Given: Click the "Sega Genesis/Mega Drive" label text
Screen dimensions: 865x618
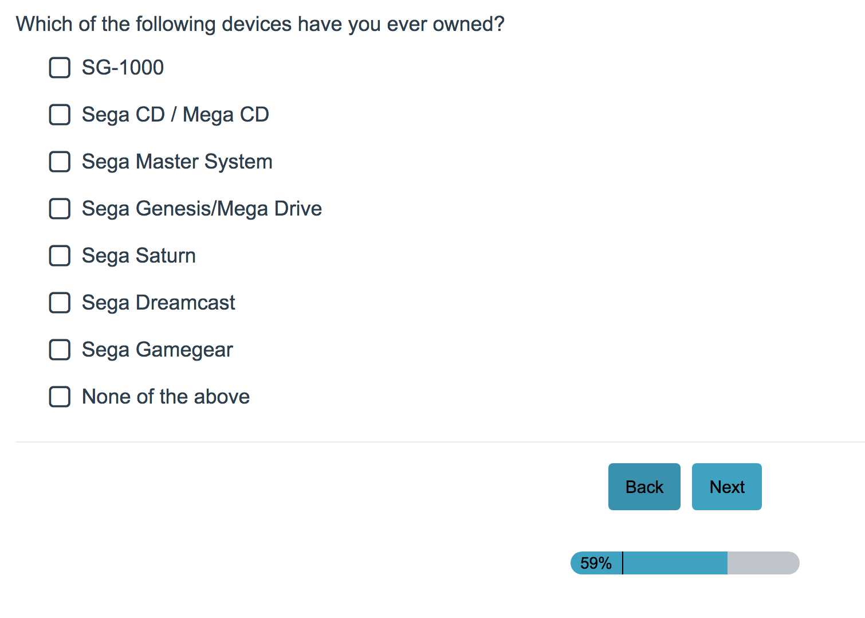Looking at the screenshot, I should [202, 209].
